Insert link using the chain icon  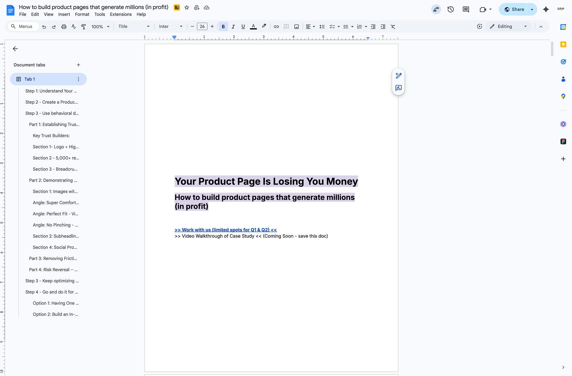(276, 27)
